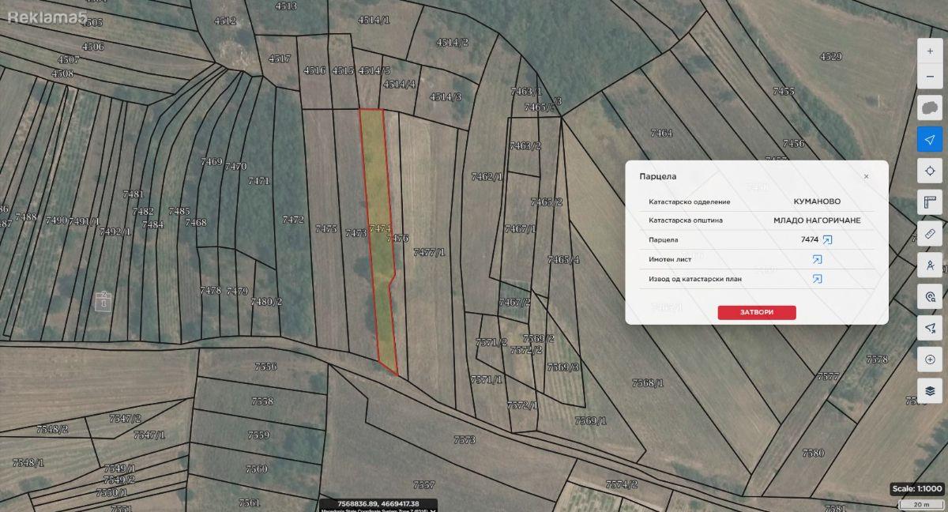Image resolution: width=948 pixels, height=512 pixels.
Task: Click the МЛАДО НАГОРИЧАНЕ value
Action: [x=817, y=220]
